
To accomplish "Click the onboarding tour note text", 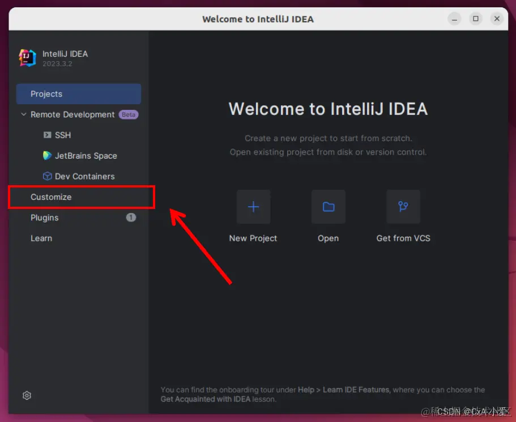I will 322,394.
